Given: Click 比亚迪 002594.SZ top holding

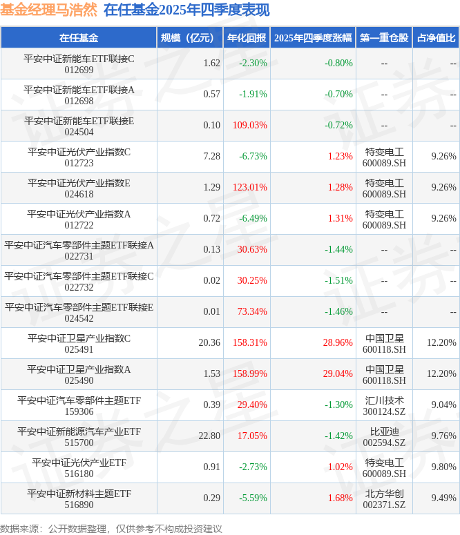Looking at the screenshot, I should pos(384,436).
